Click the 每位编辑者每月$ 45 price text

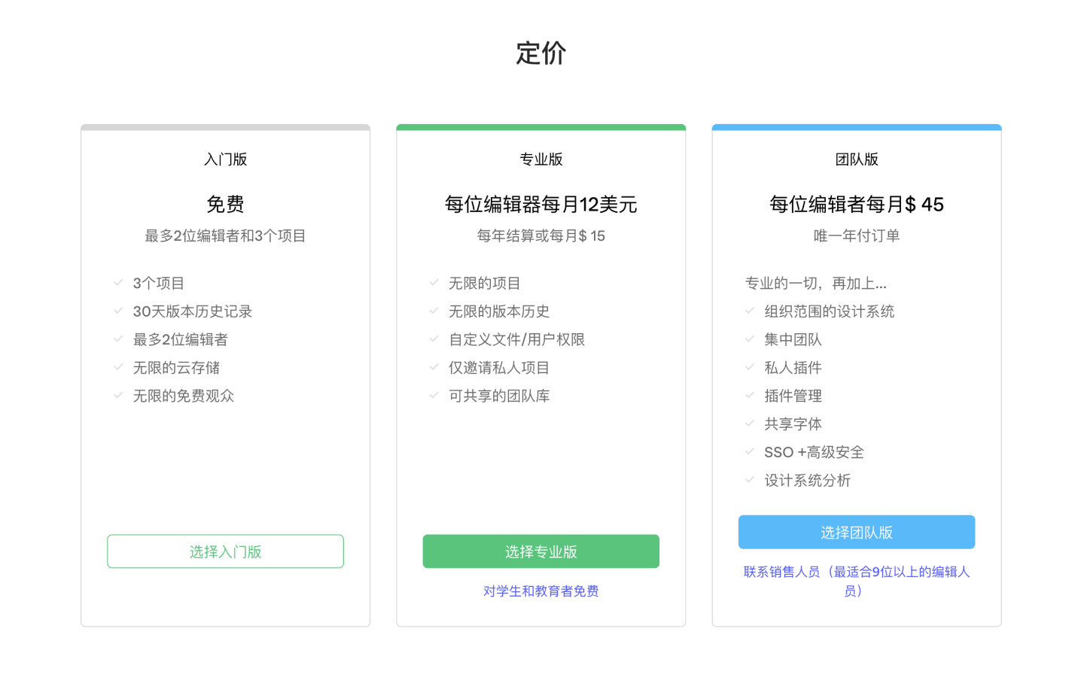click(856, 205)
